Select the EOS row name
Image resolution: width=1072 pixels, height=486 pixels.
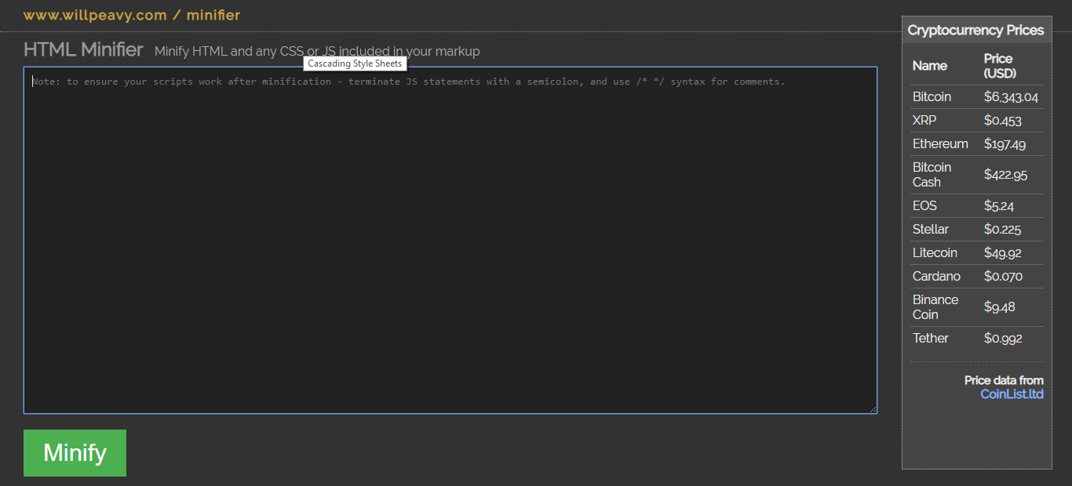pos(924,205)
